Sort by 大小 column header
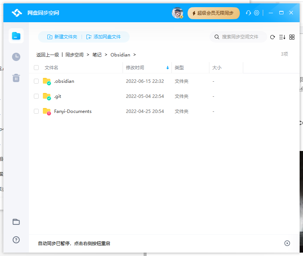 pyautogui.click(x=217, y=67)
